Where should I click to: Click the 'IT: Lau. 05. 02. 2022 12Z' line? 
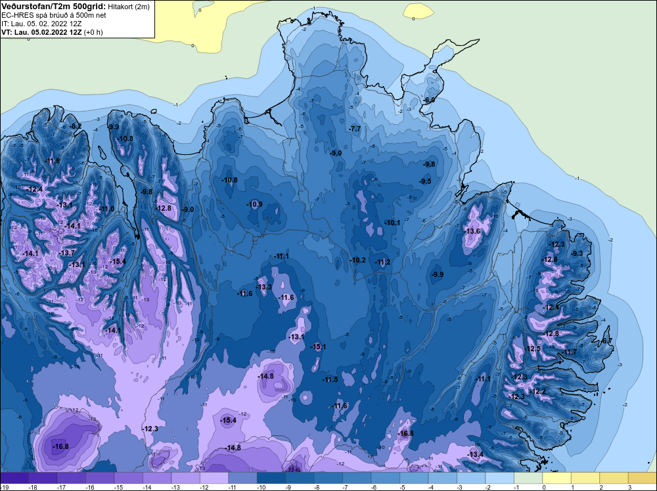point(41,24)
